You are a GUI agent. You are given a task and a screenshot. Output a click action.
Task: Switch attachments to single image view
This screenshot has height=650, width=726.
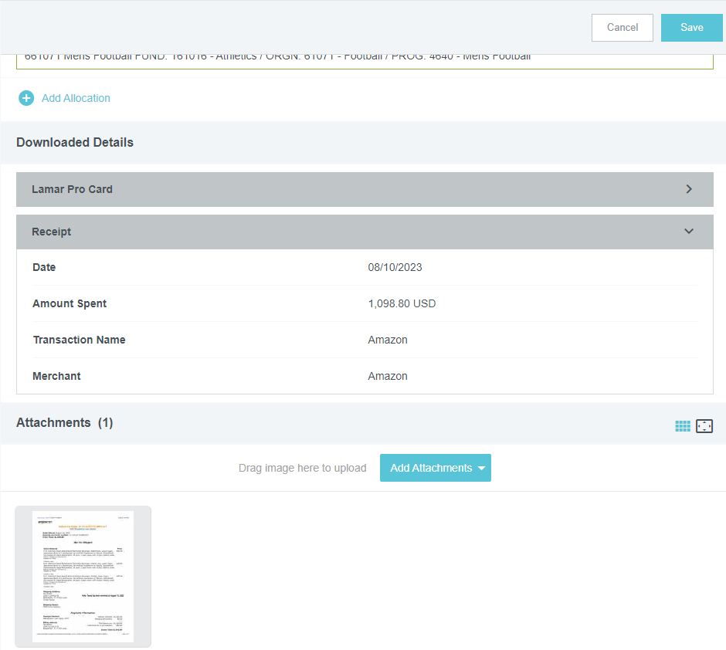click(x=704, y=426)
